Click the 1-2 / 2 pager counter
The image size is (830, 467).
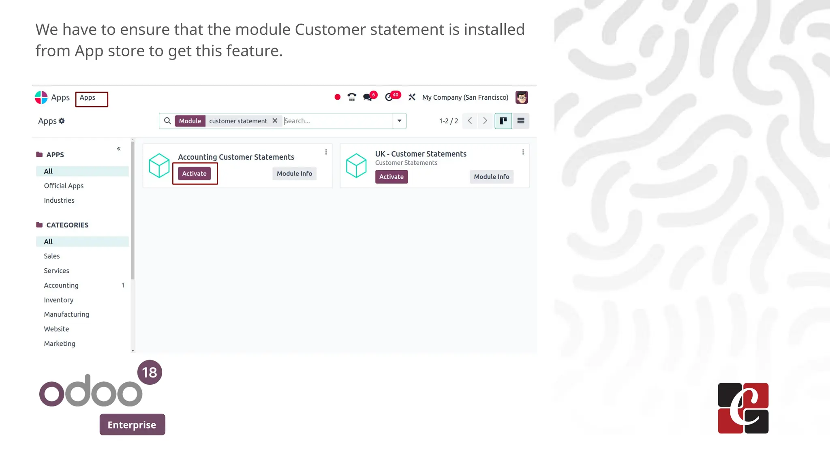[x=449, y=121]
